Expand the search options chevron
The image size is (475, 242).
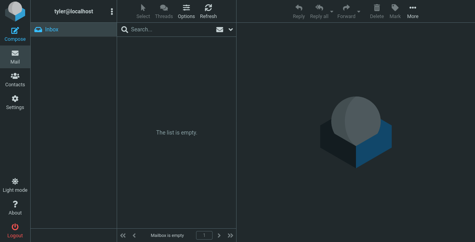(231, 29)
